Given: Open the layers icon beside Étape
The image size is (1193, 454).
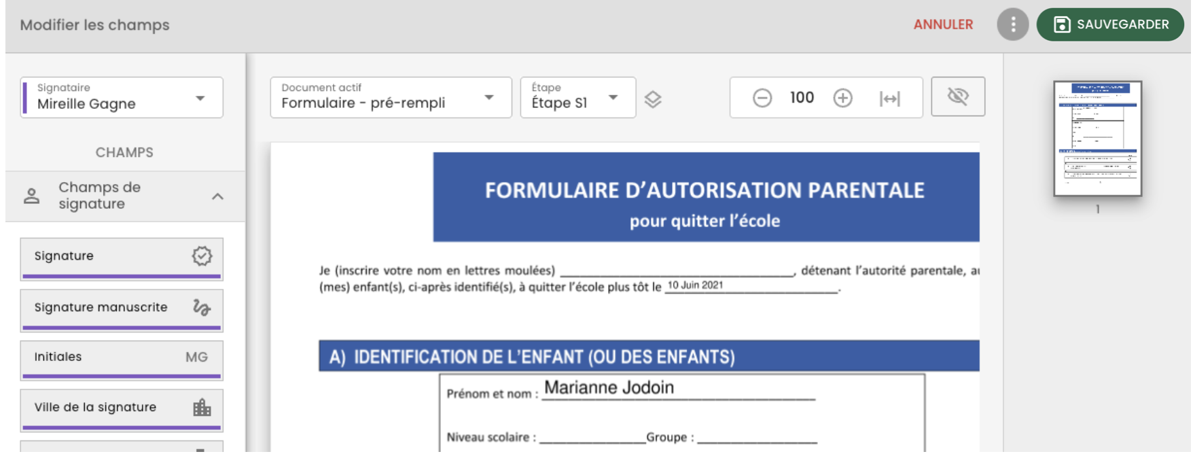Looking at the screenshot, I should point(653,99).
